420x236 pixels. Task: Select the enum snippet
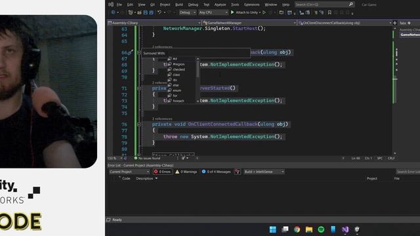click(182, 90)
